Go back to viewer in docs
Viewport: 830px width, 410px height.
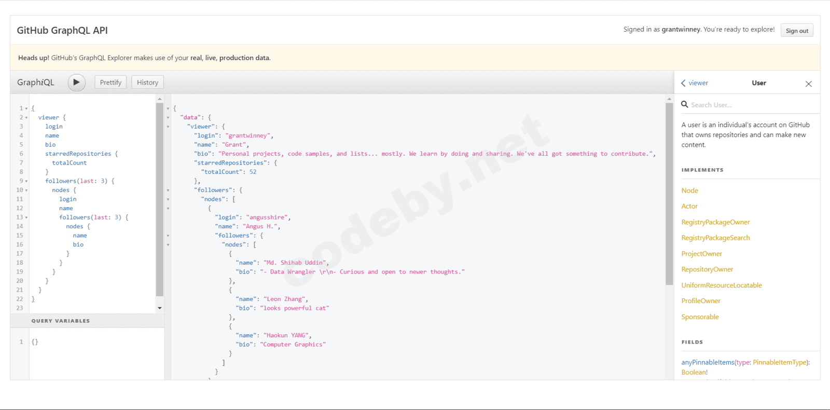(x=695, y=83)
